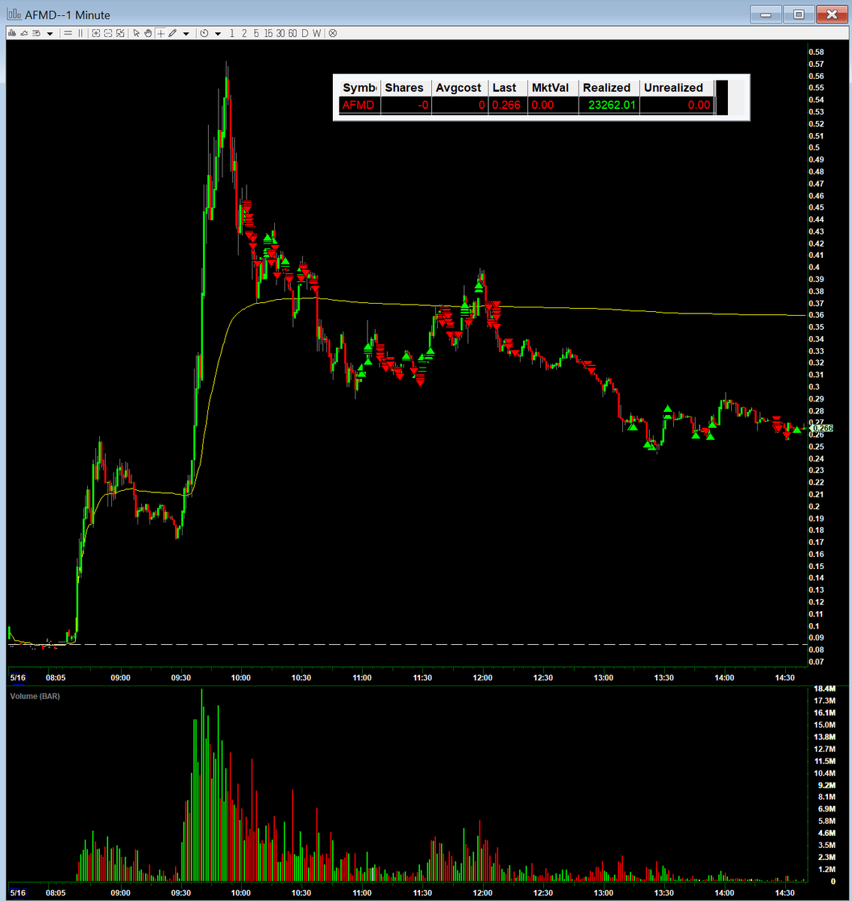The width and height of the screenshot is (852, 902).
Task: Switch to the 60 minute interval
Action: pos(292,33)
